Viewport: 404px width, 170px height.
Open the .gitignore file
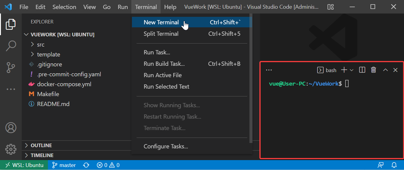click(49, 64)
